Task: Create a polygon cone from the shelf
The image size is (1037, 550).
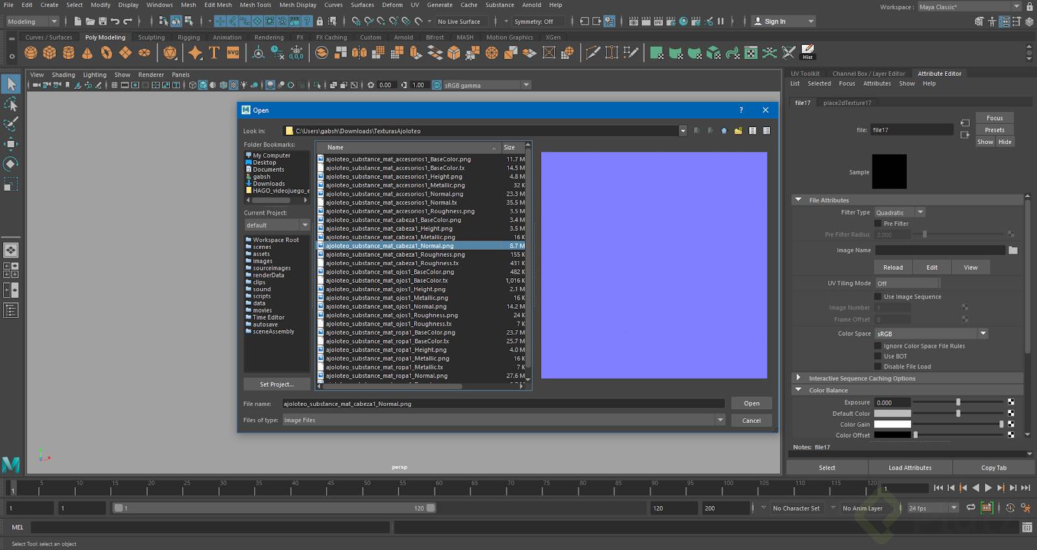Action: [87, 53]
